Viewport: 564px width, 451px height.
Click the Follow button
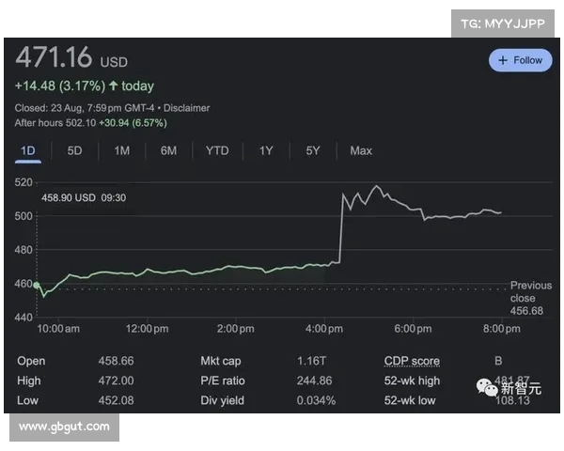520,60
